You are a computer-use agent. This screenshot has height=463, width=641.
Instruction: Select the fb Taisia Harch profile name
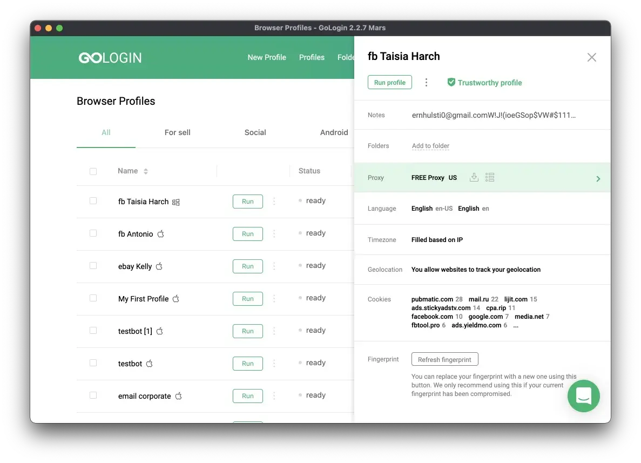pyautogui.click(x=143, y=202)
